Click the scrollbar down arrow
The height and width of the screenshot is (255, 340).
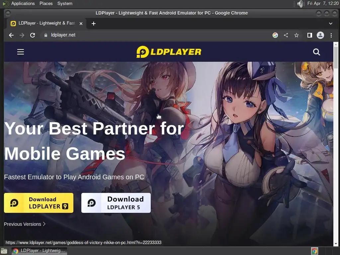(x=336, y=244)
